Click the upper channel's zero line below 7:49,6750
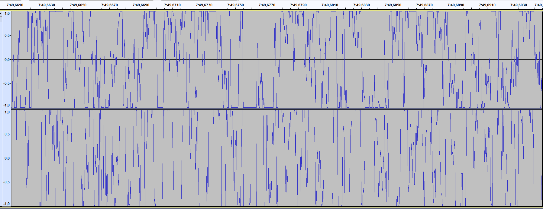The height and width of the screenshot is (209, 543). 235,59
